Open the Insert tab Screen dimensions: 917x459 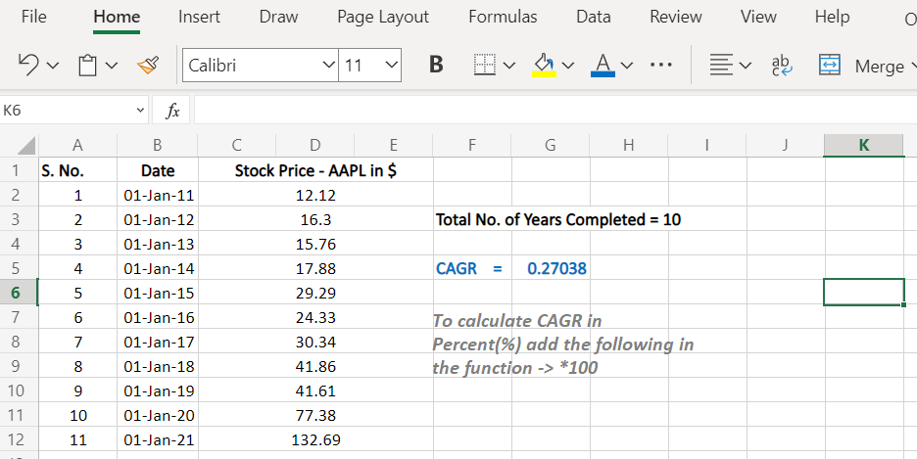point(199,17)
